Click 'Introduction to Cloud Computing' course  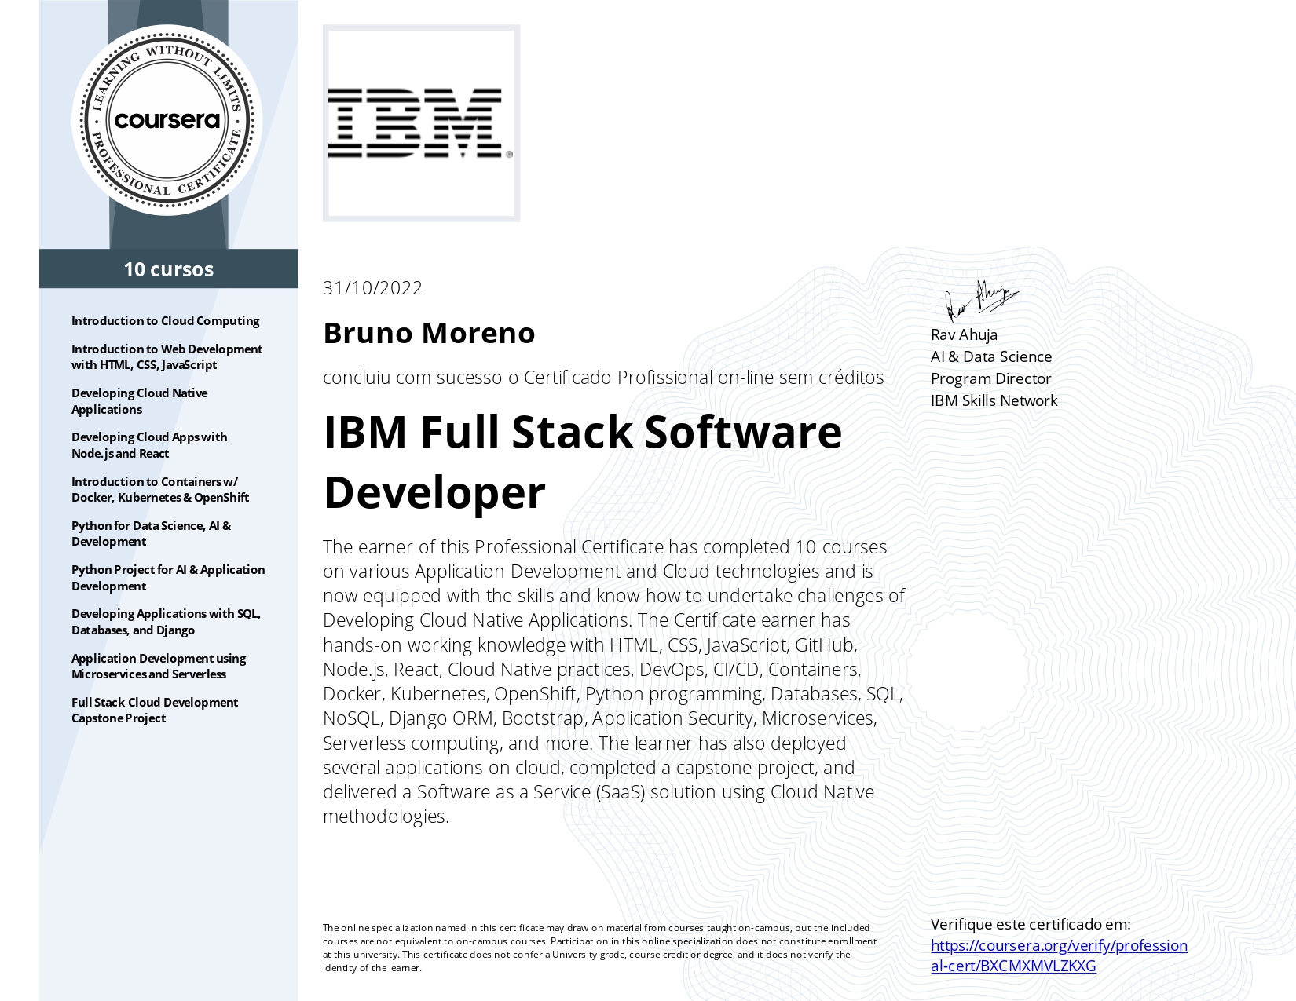pos(165,320)
